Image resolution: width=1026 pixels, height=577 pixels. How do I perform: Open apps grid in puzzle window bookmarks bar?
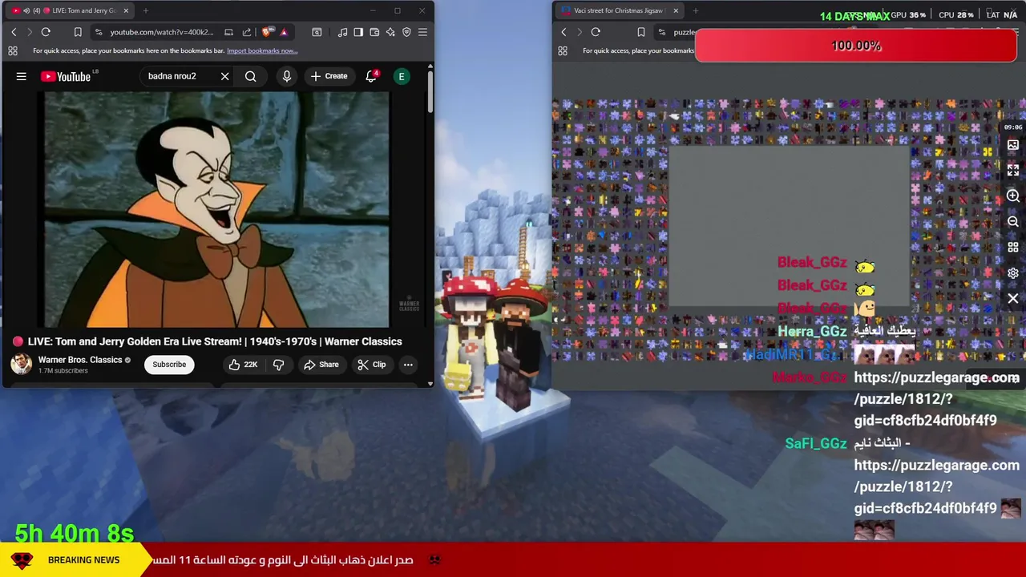pos(563,50)
